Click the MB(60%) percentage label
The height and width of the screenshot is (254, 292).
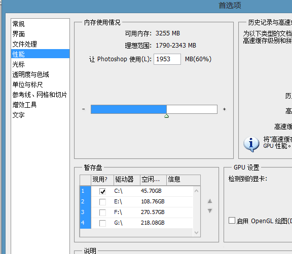tap(198, 59)
